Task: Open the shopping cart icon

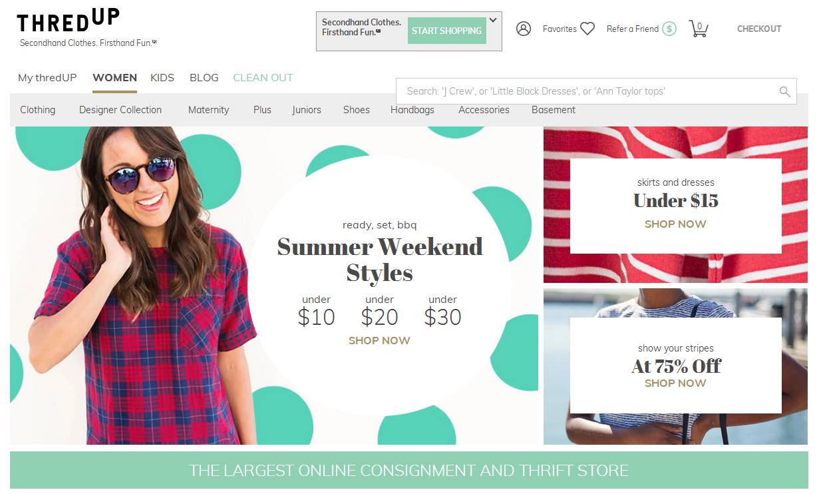Action: tap(699, 29)
